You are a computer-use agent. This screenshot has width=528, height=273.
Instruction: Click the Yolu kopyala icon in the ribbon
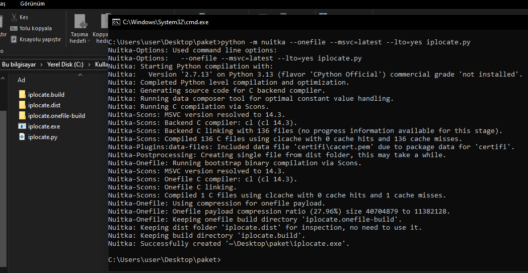click(14, 28)
